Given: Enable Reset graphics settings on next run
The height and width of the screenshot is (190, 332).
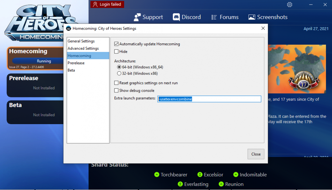Looking at the screenshot, I should pos(116,83).
